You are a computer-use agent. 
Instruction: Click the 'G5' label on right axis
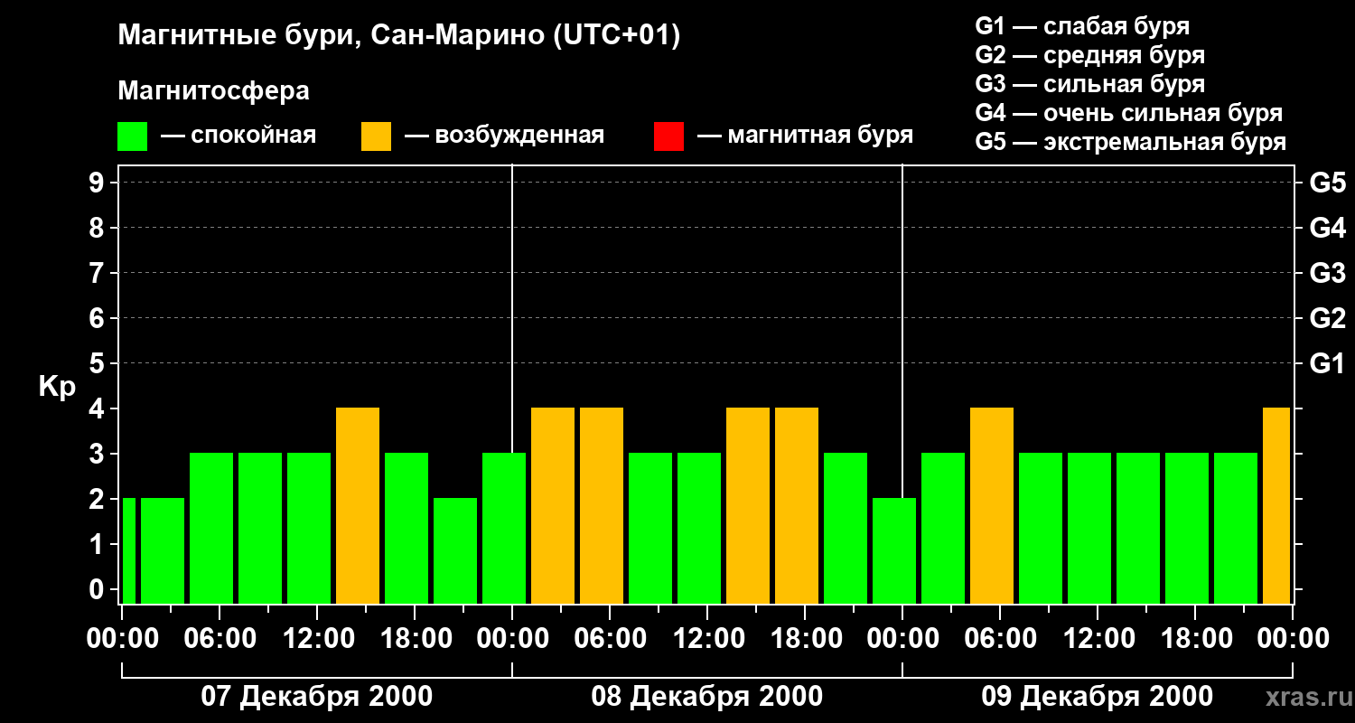(1327, 183)
